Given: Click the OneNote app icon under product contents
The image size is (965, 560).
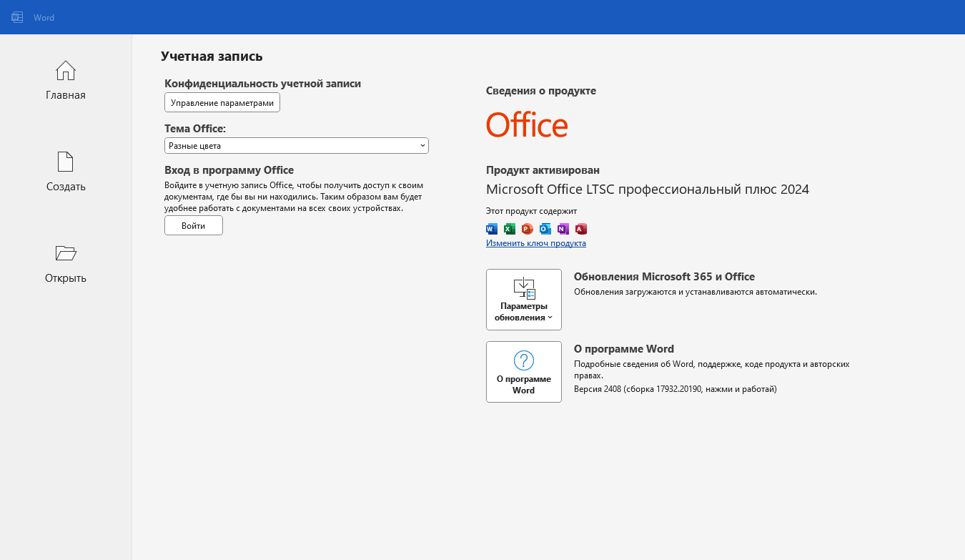Looking at the screenshot, I should point(563,229).
